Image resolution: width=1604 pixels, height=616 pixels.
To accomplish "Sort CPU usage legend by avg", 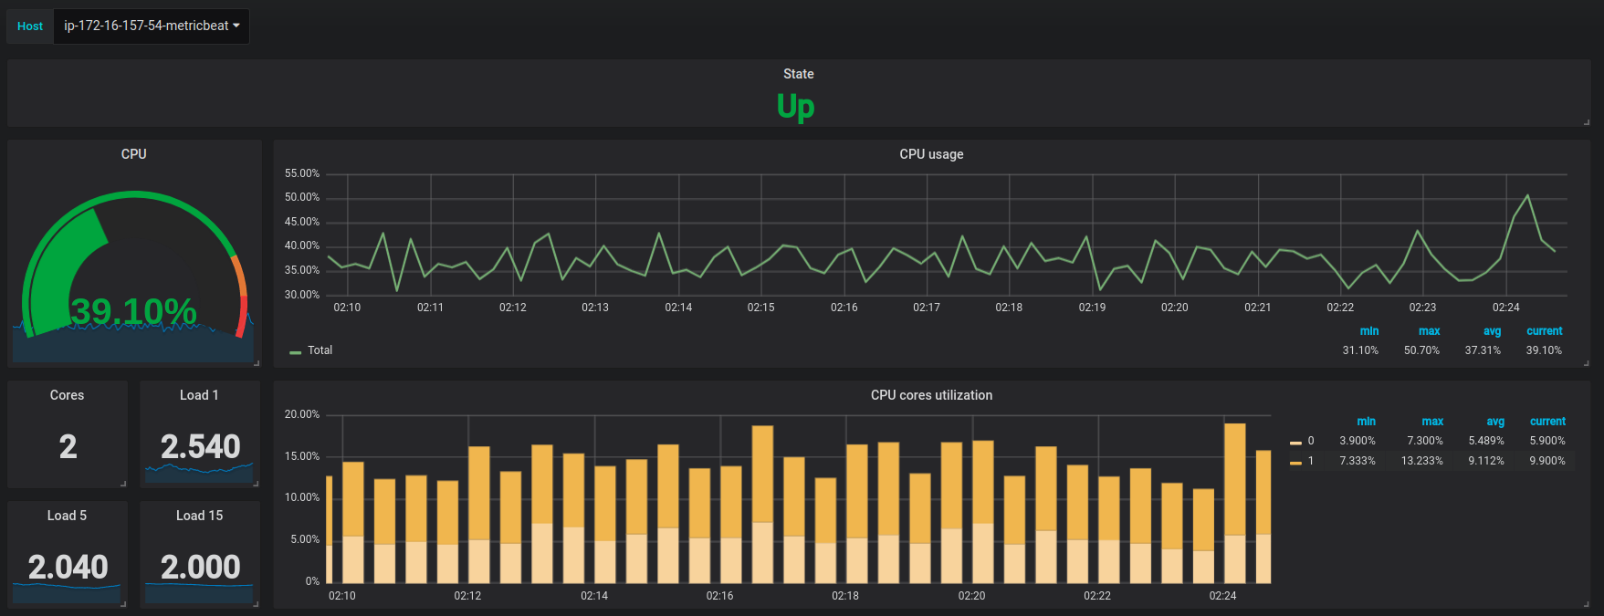I will pos(1492,331).
